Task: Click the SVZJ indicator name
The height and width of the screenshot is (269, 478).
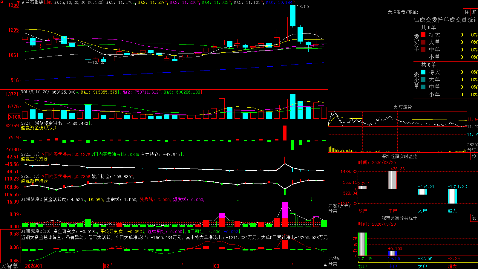Action: (26, 123)
